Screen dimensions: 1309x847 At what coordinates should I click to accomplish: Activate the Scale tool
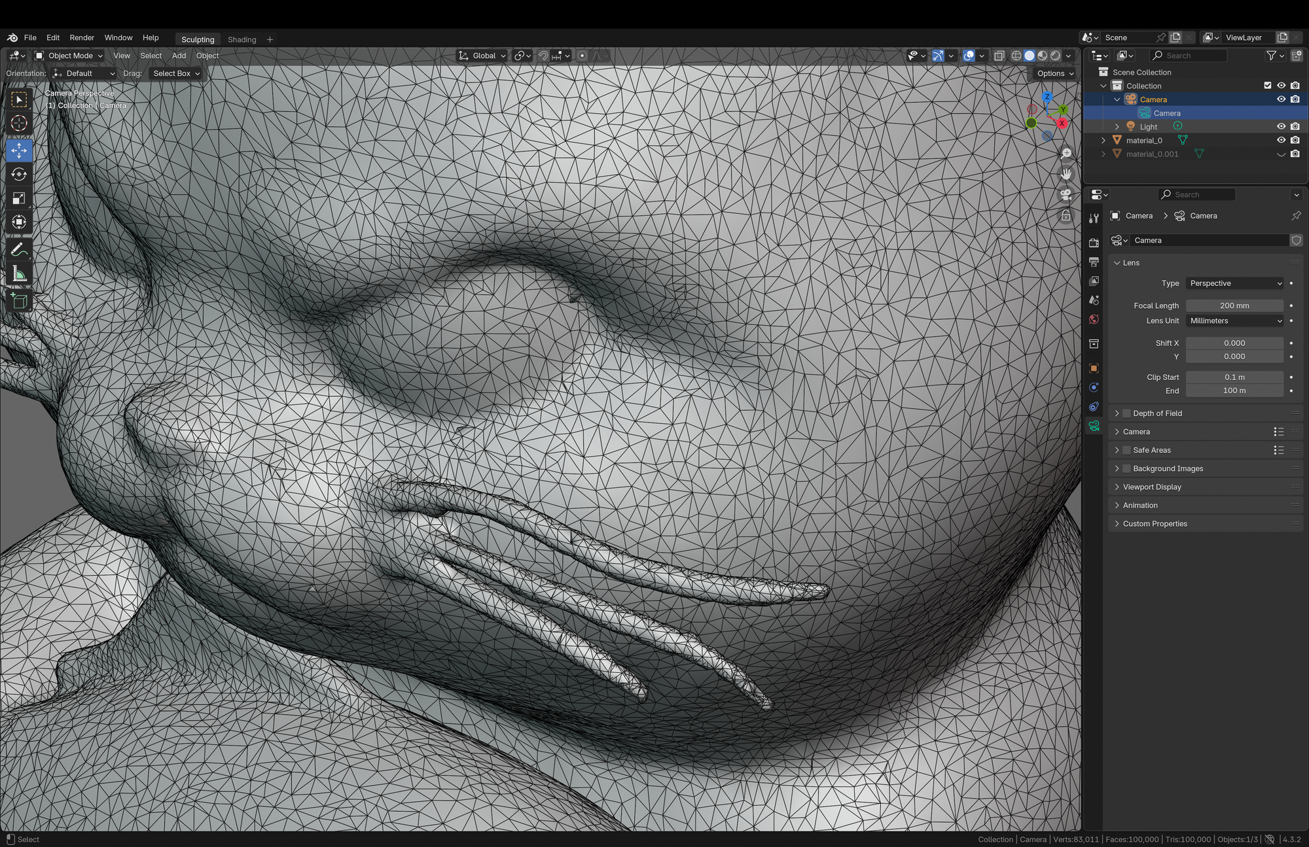pyautogui.click(x=19, y=198)
